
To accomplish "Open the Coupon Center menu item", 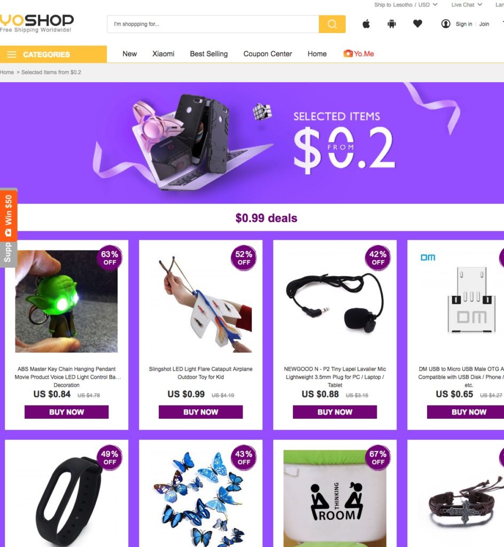I will tap(268, 54).
